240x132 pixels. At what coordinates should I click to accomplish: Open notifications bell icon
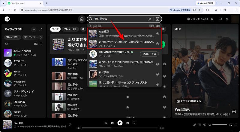(x=221, y=19)
